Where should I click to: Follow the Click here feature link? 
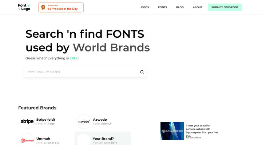click(111, 143)
